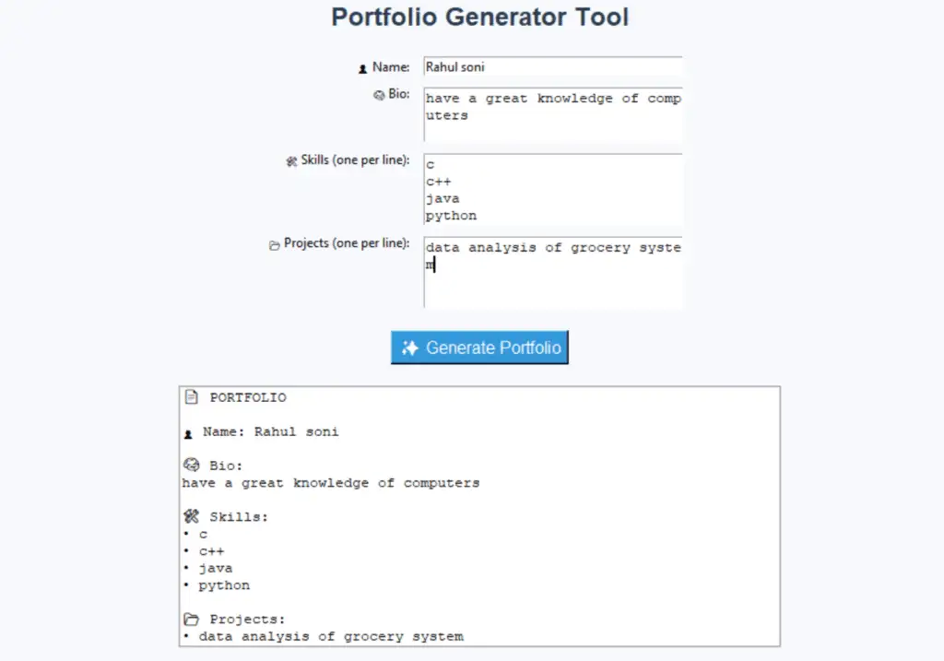The width and height of the screenshot is (944, 661).
Task: Focus the Name field containing Rahul soni
Action: click(552, 66)
